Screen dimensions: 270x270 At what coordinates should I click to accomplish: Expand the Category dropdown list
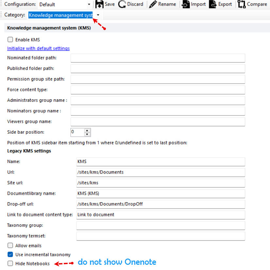pos(98,15)
